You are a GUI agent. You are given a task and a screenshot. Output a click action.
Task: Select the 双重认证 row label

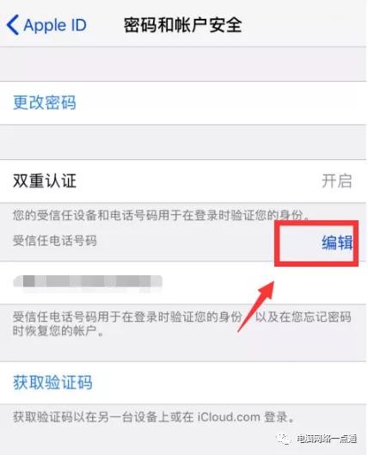45,181
